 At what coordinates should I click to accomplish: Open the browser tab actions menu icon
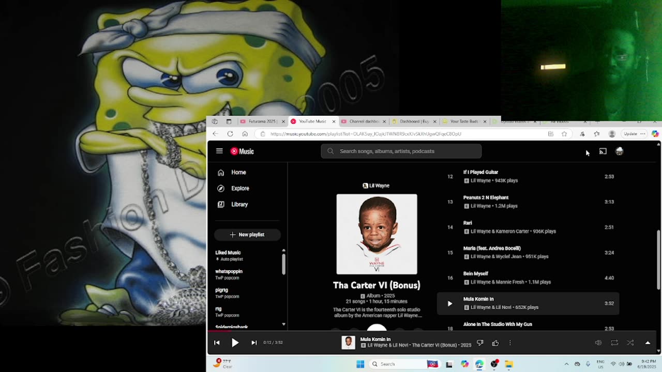click(229, 121)
